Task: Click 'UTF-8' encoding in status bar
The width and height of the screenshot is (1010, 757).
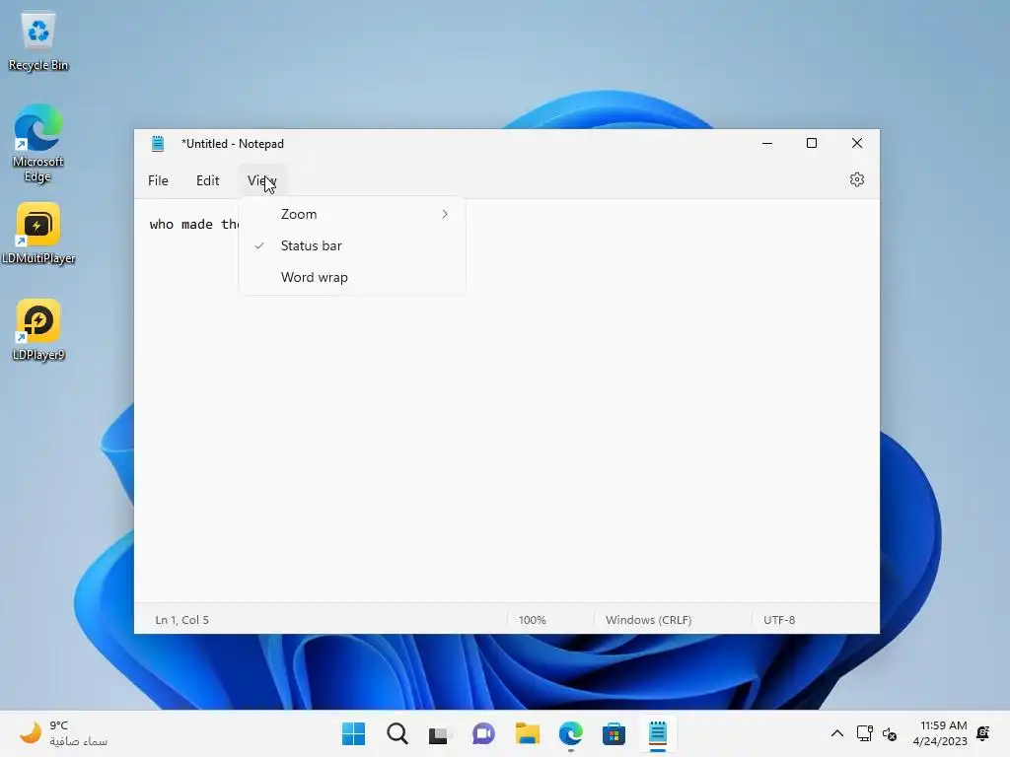Action: pyautogui.click(x=779, y=620)
